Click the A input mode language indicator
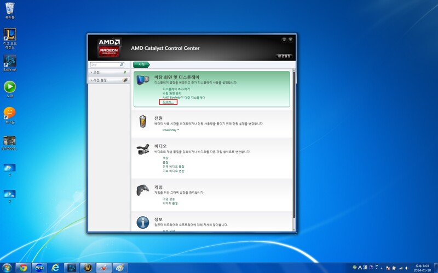The width and height of the screenshot is (438, 273). pyautogui.click(x=360, y=268)
